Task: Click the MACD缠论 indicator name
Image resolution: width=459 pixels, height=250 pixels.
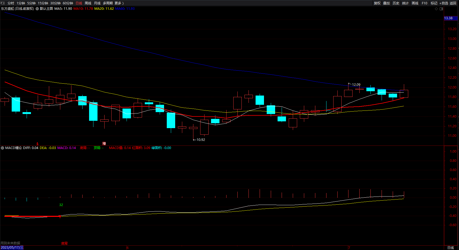Action: tap(13, 148)
